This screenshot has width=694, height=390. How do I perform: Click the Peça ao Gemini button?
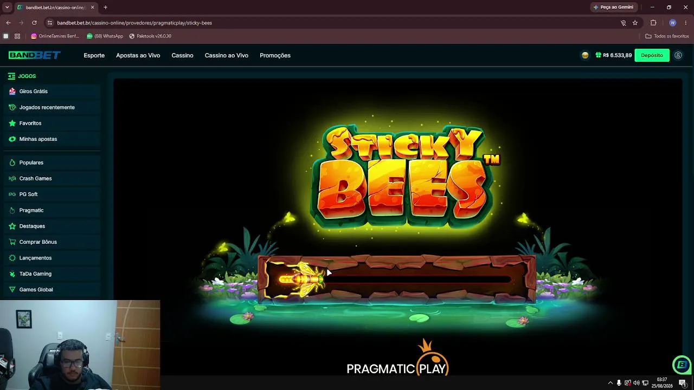click(x=613, y=8)
